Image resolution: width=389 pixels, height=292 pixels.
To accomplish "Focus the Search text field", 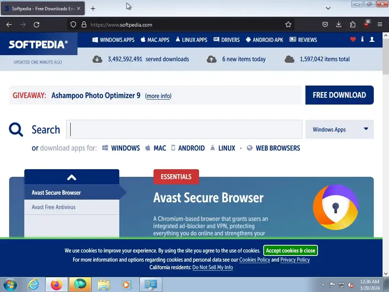I will (x=184, y=129).
